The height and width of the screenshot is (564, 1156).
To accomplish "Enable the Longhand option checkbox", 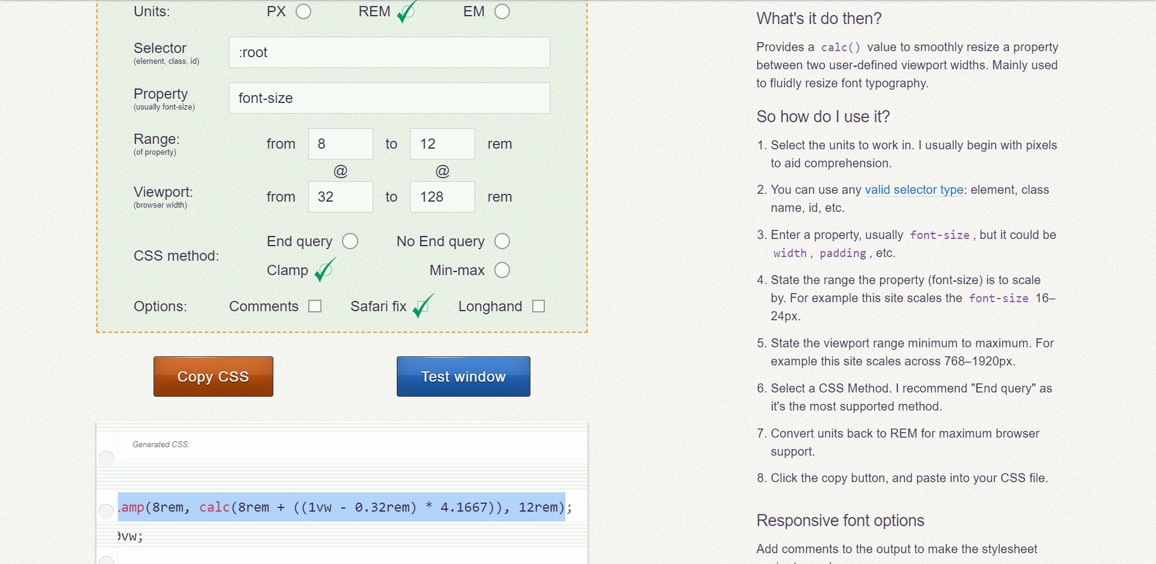I will click(539, 306).
